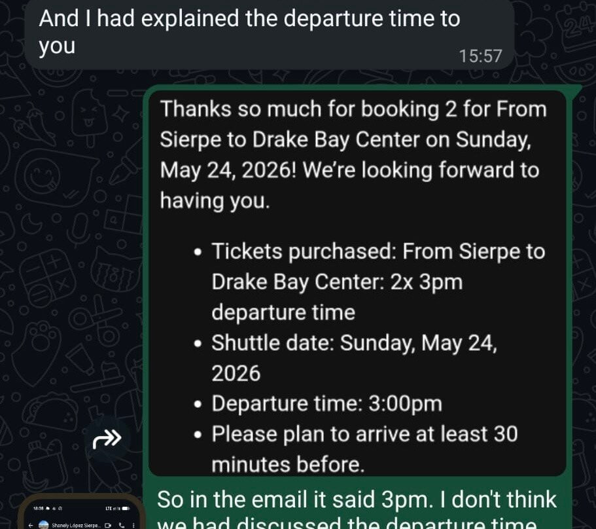596x529 pixels.
Task: Tap the battery icon in the thumbnail status bar
Action: pyautogui.click(x=126, y=509)
